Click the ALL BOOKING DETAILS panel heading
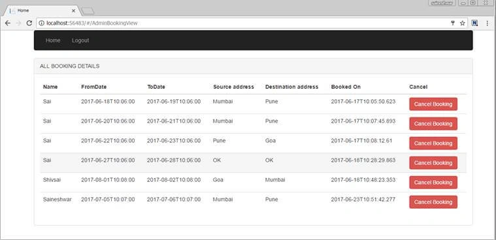Viewport: 496px width, 240px height. 69,67
